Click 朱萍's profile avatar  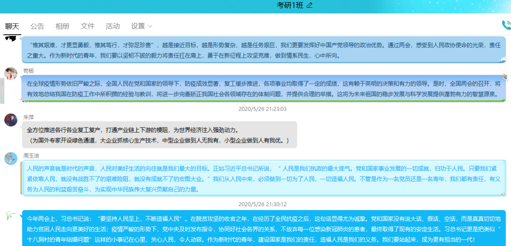(11, 120)
